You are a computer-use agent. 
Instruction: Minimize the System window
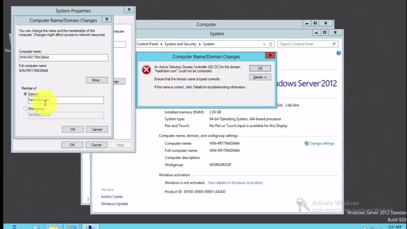316,32
